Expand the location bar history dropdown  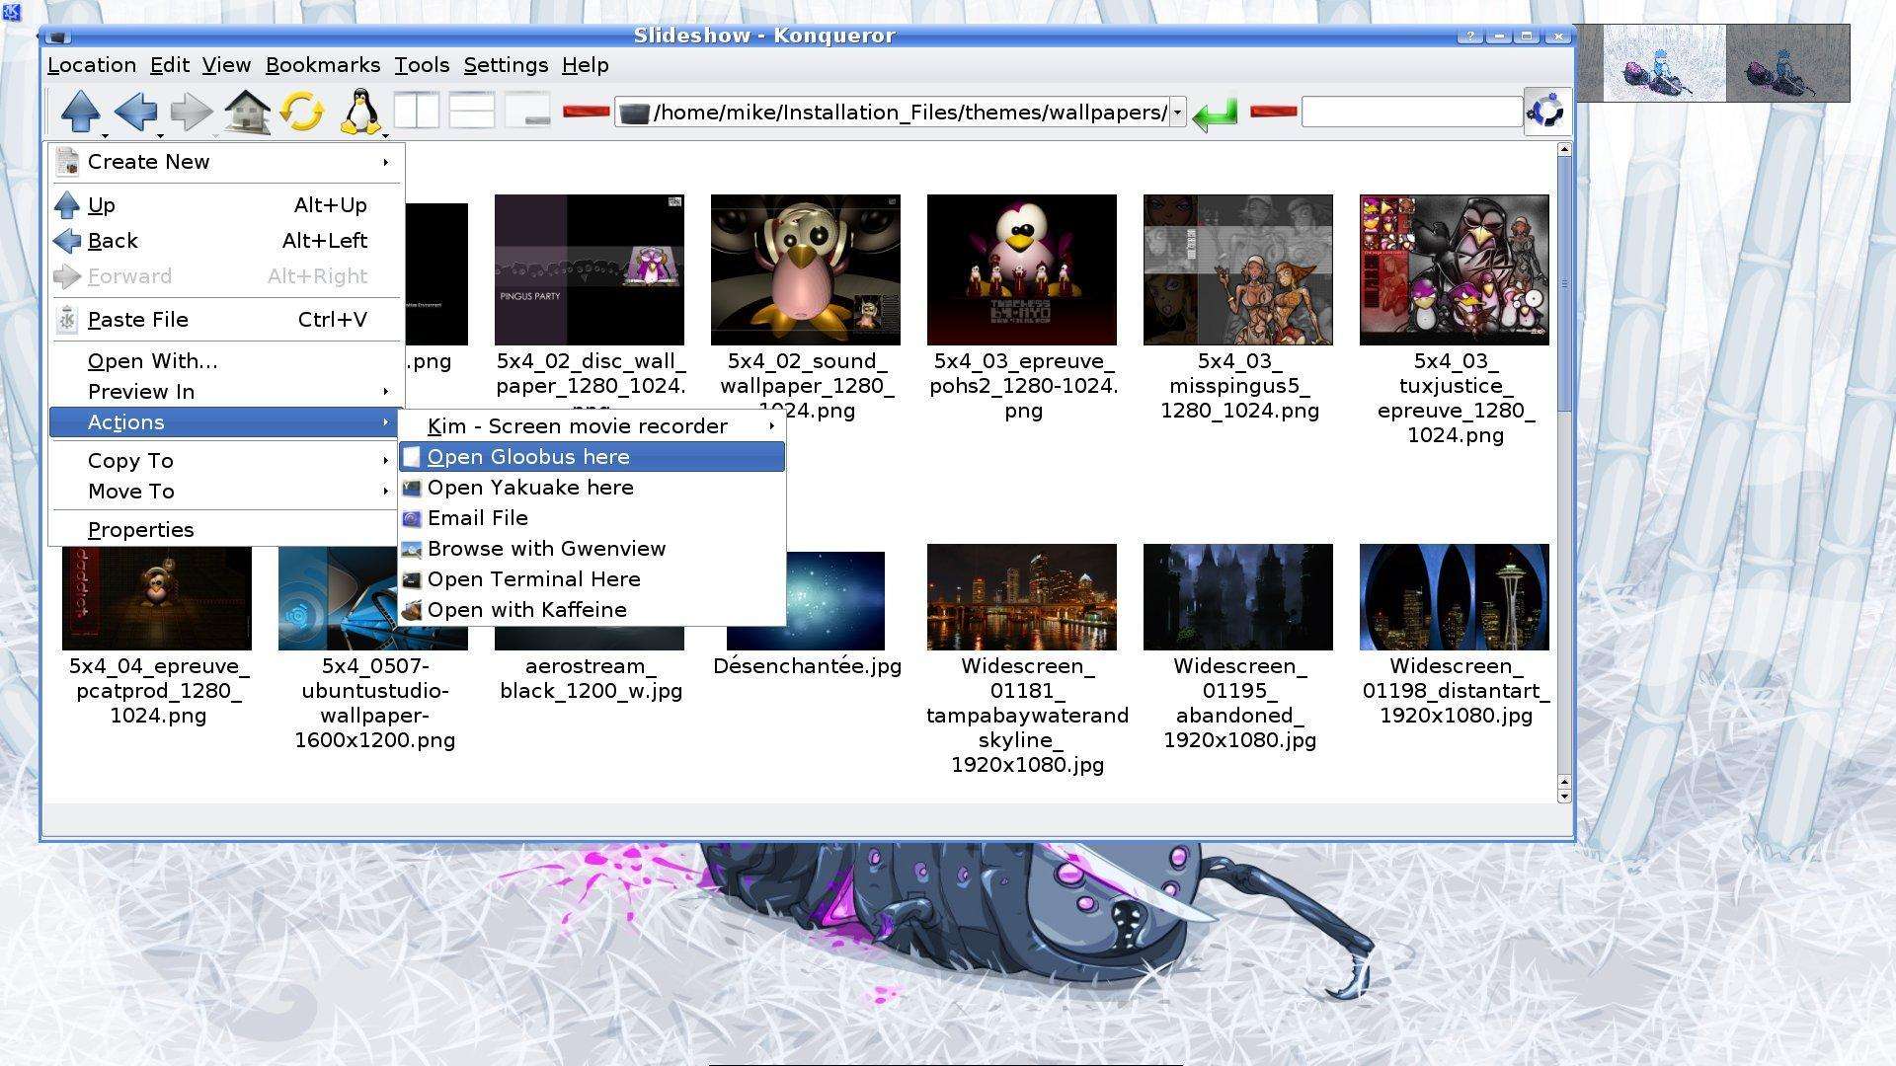coord(1177,113)
